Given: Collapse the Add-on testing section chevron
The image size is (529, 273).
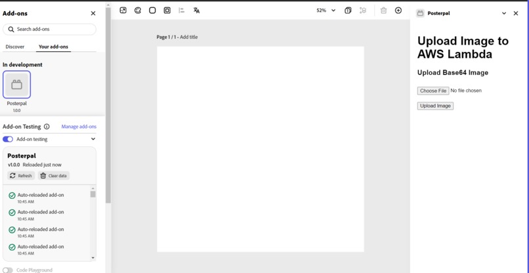Looking at the screenshot, I should (x=93, y=139).
